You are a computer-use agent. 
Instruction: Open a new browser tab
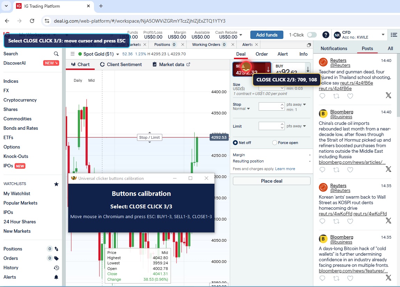(x=101, y=6)
